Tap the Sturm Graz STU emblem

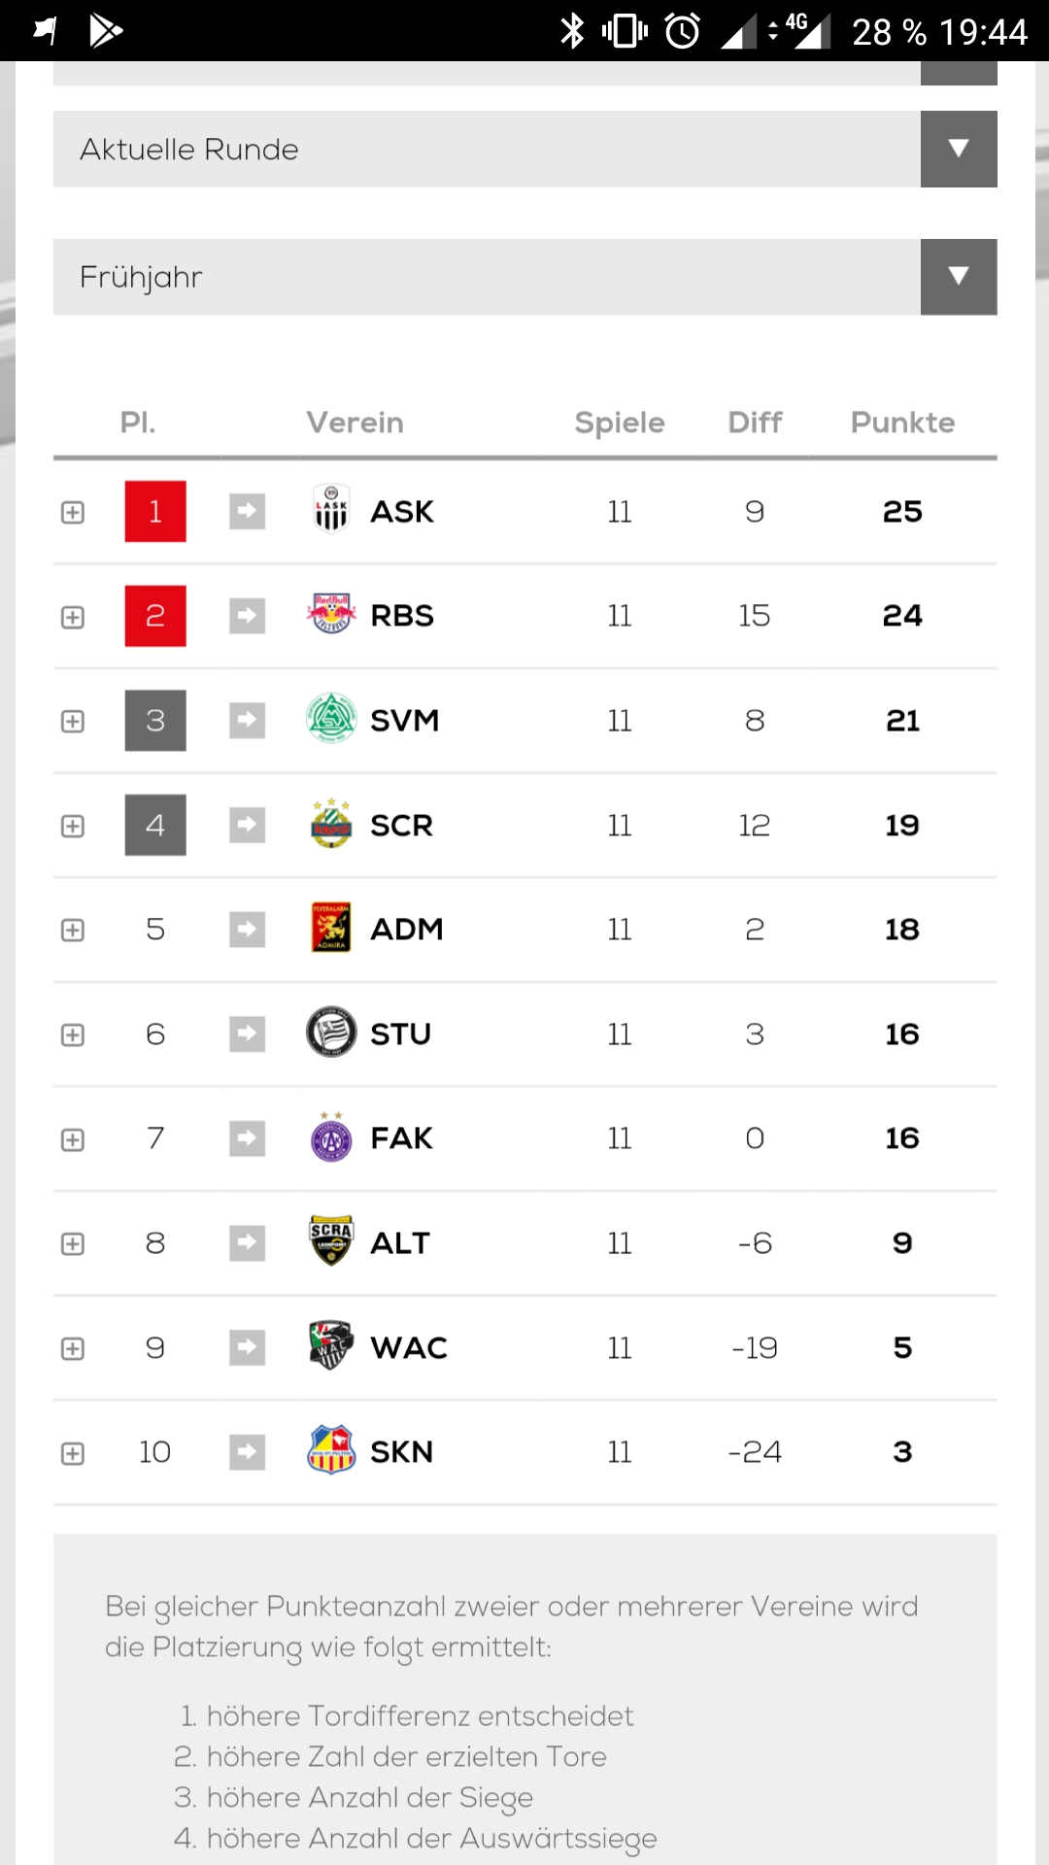click(331, 1033)
